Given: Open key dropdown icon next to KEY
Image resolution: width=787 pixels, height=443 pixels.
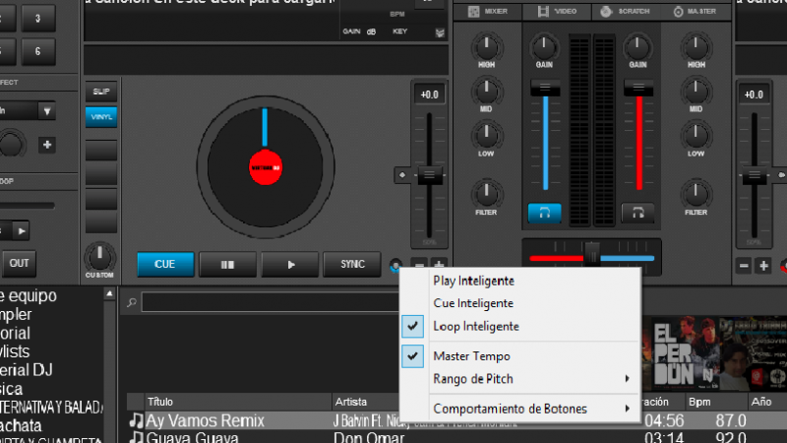Looking at the screenshot, I should (x=440, y=33).
